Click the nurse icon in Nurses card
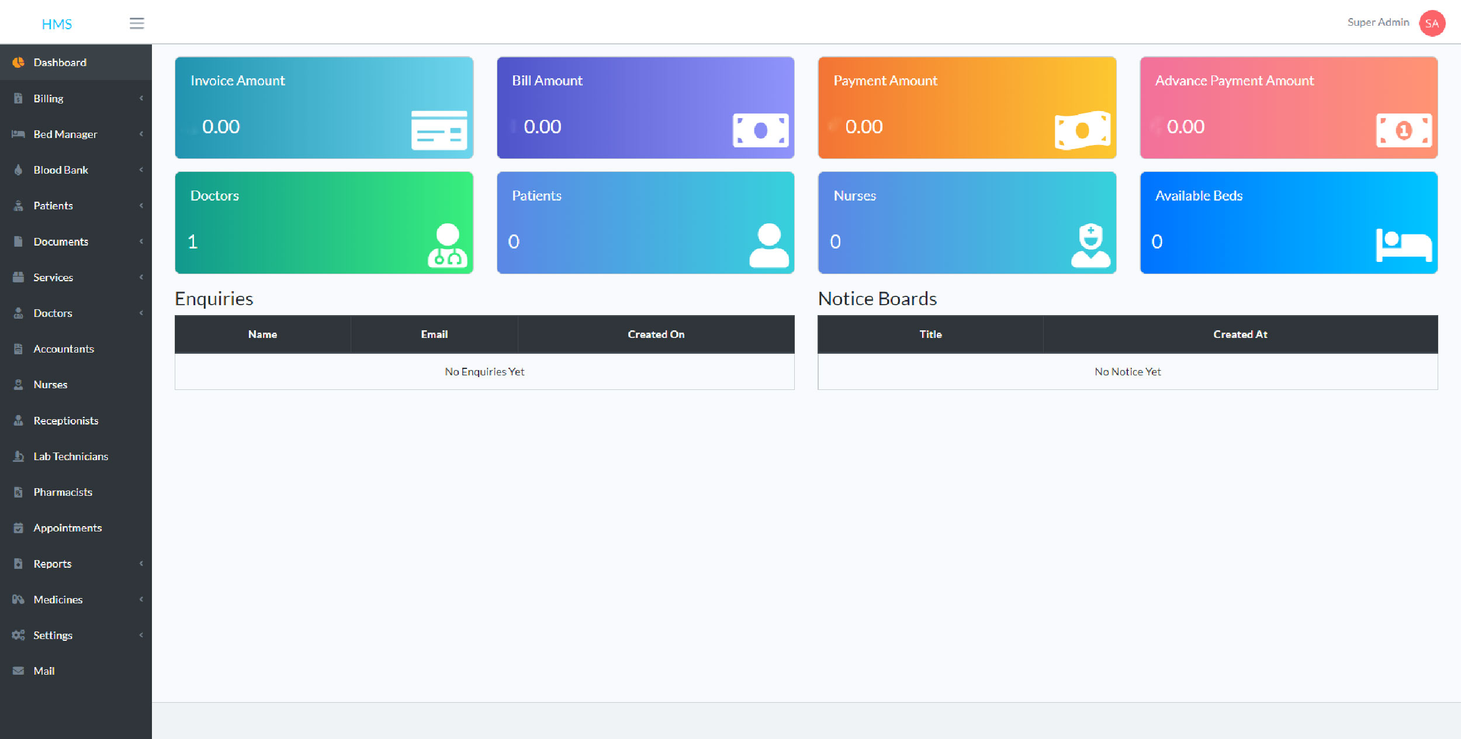 tap(1090, 246)
